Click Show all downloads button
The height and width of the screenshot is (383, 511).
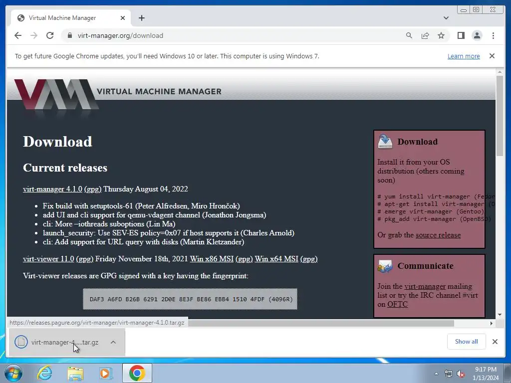click(467, 341)
